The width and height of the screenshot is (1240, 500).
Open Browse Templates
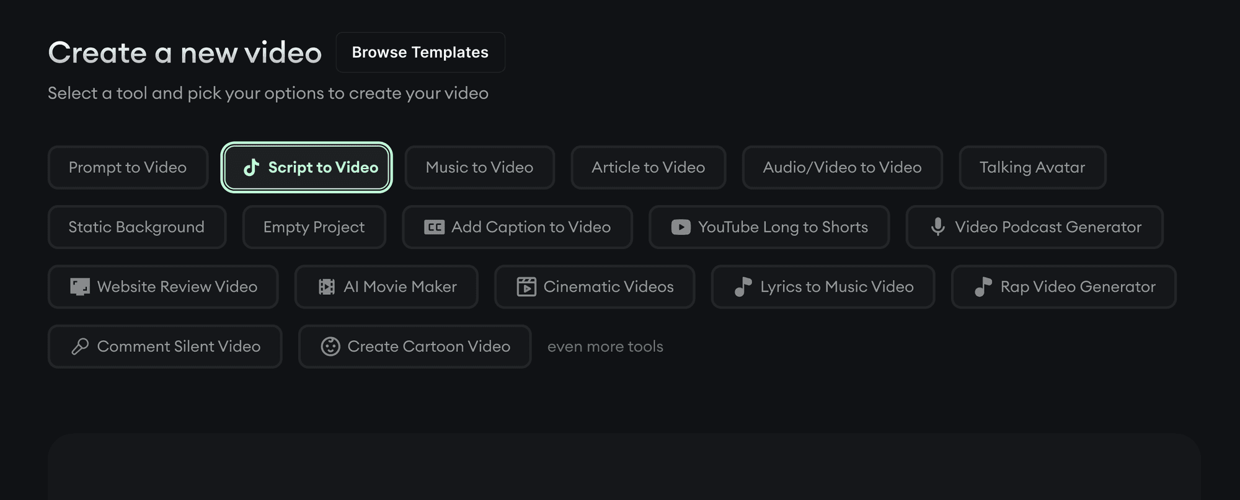(x=420, y=52)
